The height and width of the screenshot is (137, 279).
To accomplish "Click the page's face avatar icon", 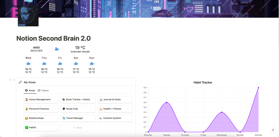I will click(28, 16).
